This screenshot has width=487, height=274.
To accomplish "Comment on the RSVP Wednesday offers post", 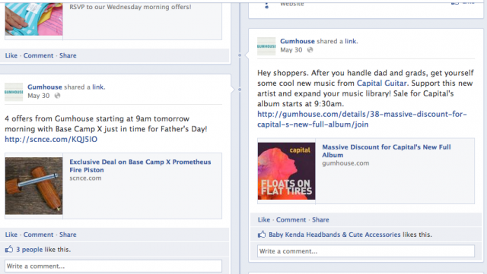I will pos(38,55).
